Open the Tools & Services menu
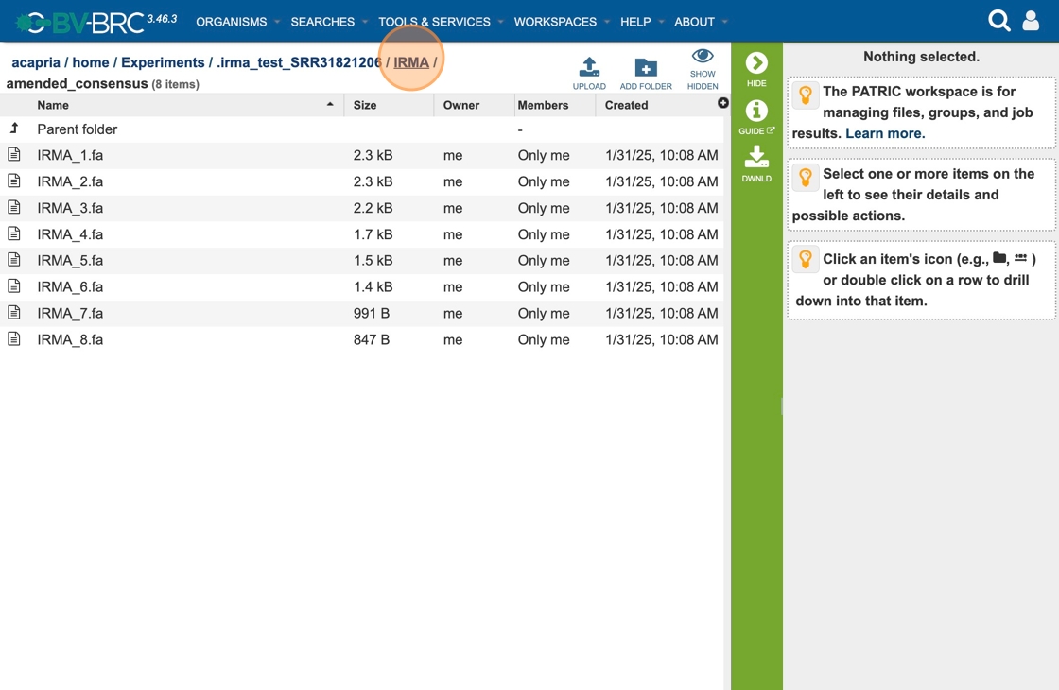 tap(434, 22)
